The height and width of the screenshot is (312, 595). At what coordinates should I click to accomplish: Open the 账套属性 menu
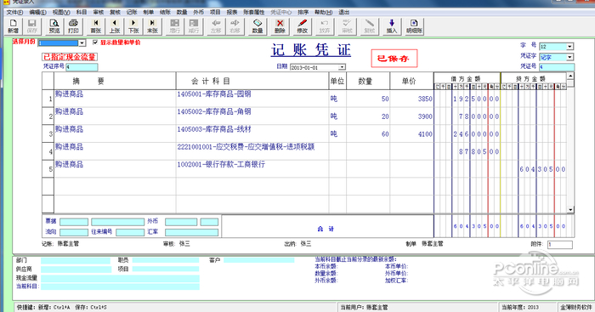point(253,12)
